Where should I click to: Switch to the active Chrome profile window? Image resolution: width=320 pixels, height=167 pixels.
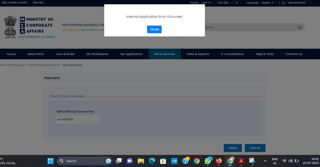coord(230,161)
